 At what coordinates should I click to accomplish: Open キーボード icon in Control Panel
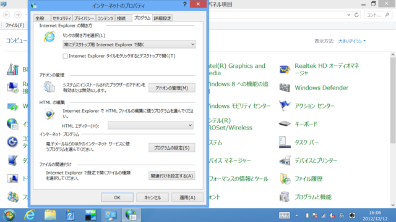[x=285, y=124]
